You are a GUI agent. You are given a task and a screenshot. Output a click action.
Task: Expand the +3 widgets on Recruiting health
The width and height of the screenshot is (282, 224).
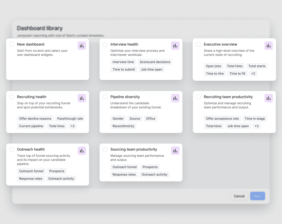coord(72,126)
